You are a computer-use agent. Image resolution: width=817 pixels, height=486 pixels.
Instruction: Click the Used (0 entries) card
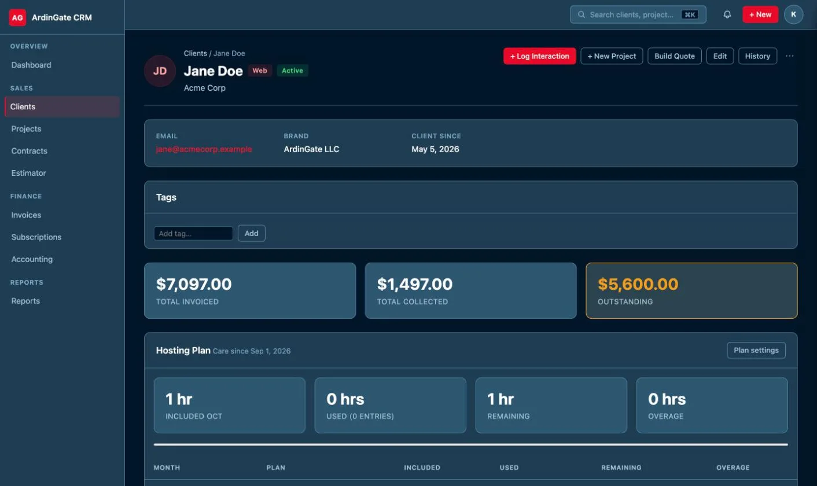391,405
